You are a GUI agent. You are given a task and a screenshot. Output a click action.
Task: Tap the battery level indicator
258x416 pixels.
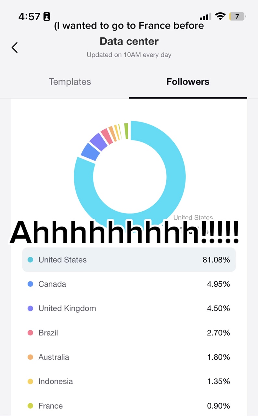coord(237,16)
